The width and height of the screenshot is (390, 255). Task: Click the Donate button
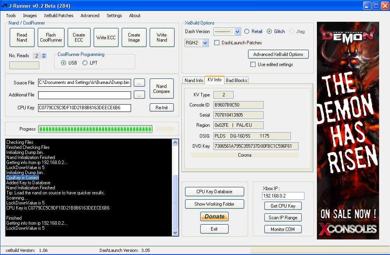(214, 217)
